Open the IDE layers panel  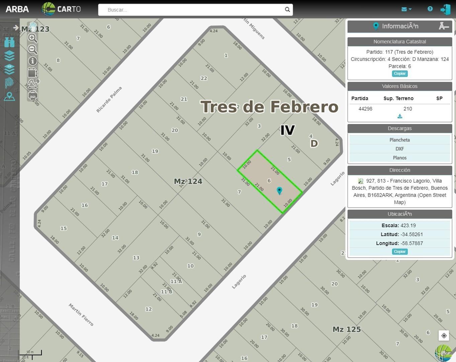9,69
